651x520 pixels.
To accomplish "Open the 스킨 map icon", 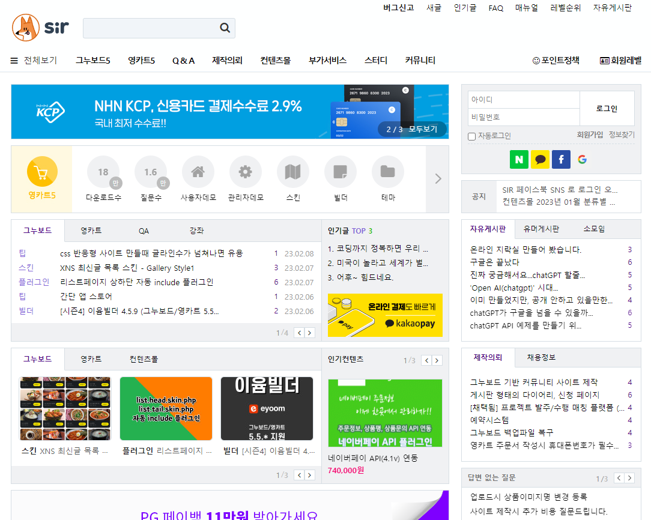I will point(292,172).
